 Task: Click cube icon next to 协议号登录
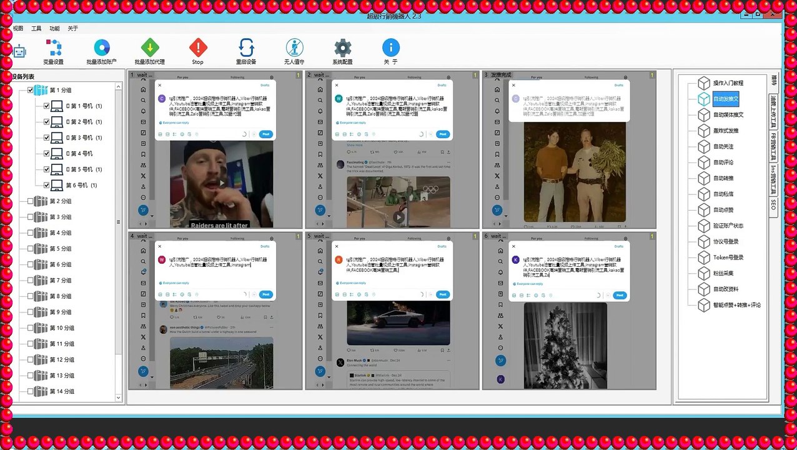[x=704, y=241]
